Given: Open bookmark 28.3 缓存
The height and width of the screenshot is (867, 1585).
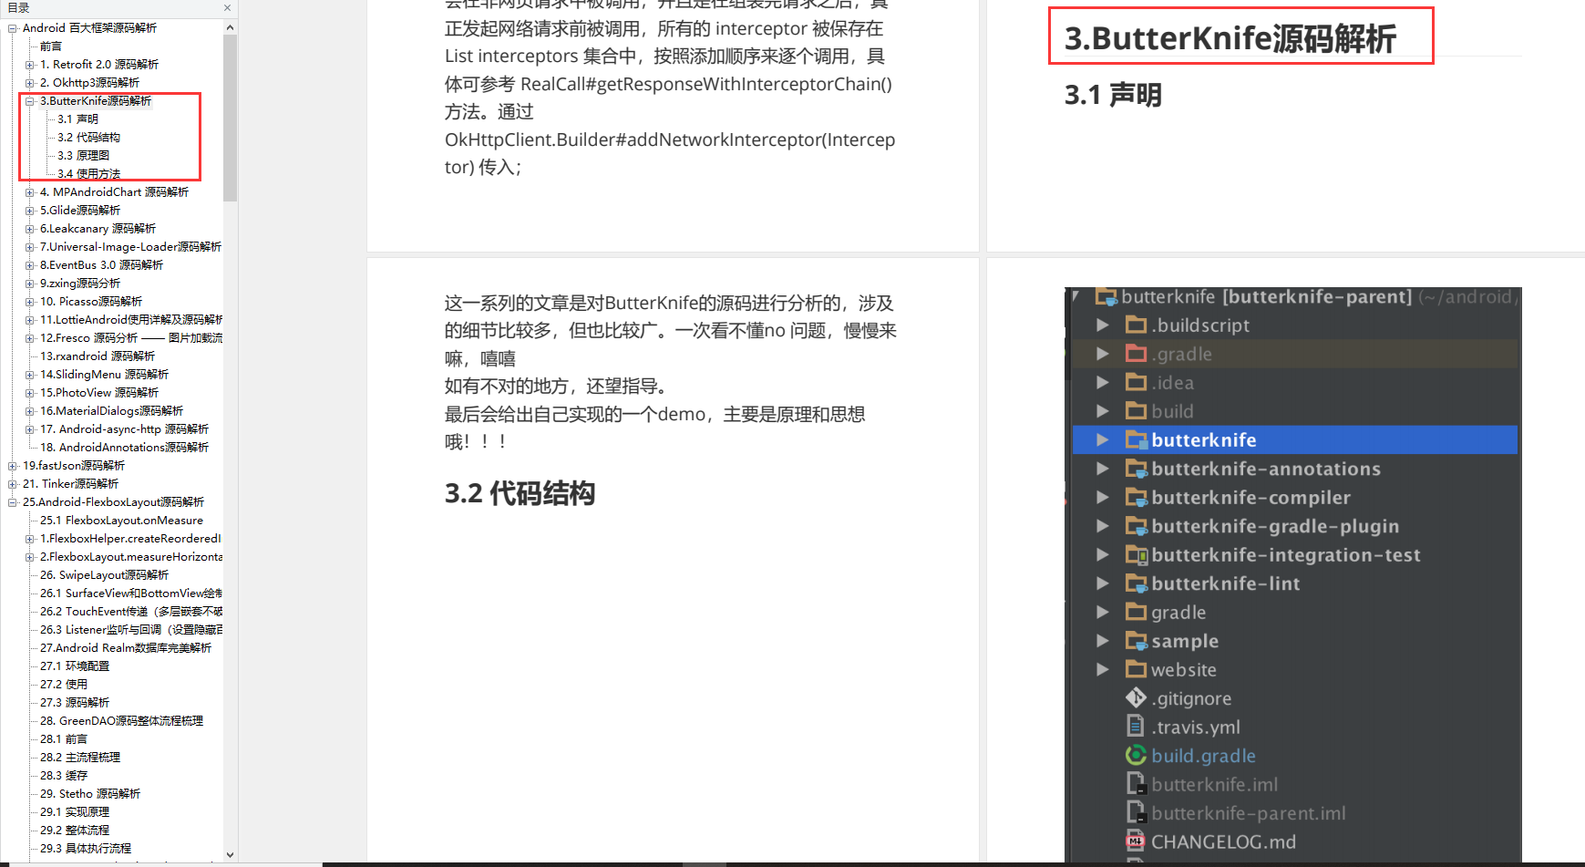Looking at the screenshot, I should [63, 776].
